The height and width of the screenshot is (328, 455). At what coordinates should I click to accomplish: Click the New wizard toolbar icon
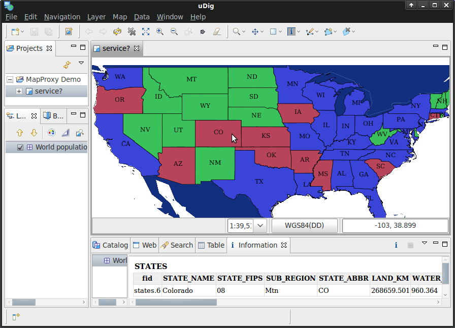click(x=15, y=32)
